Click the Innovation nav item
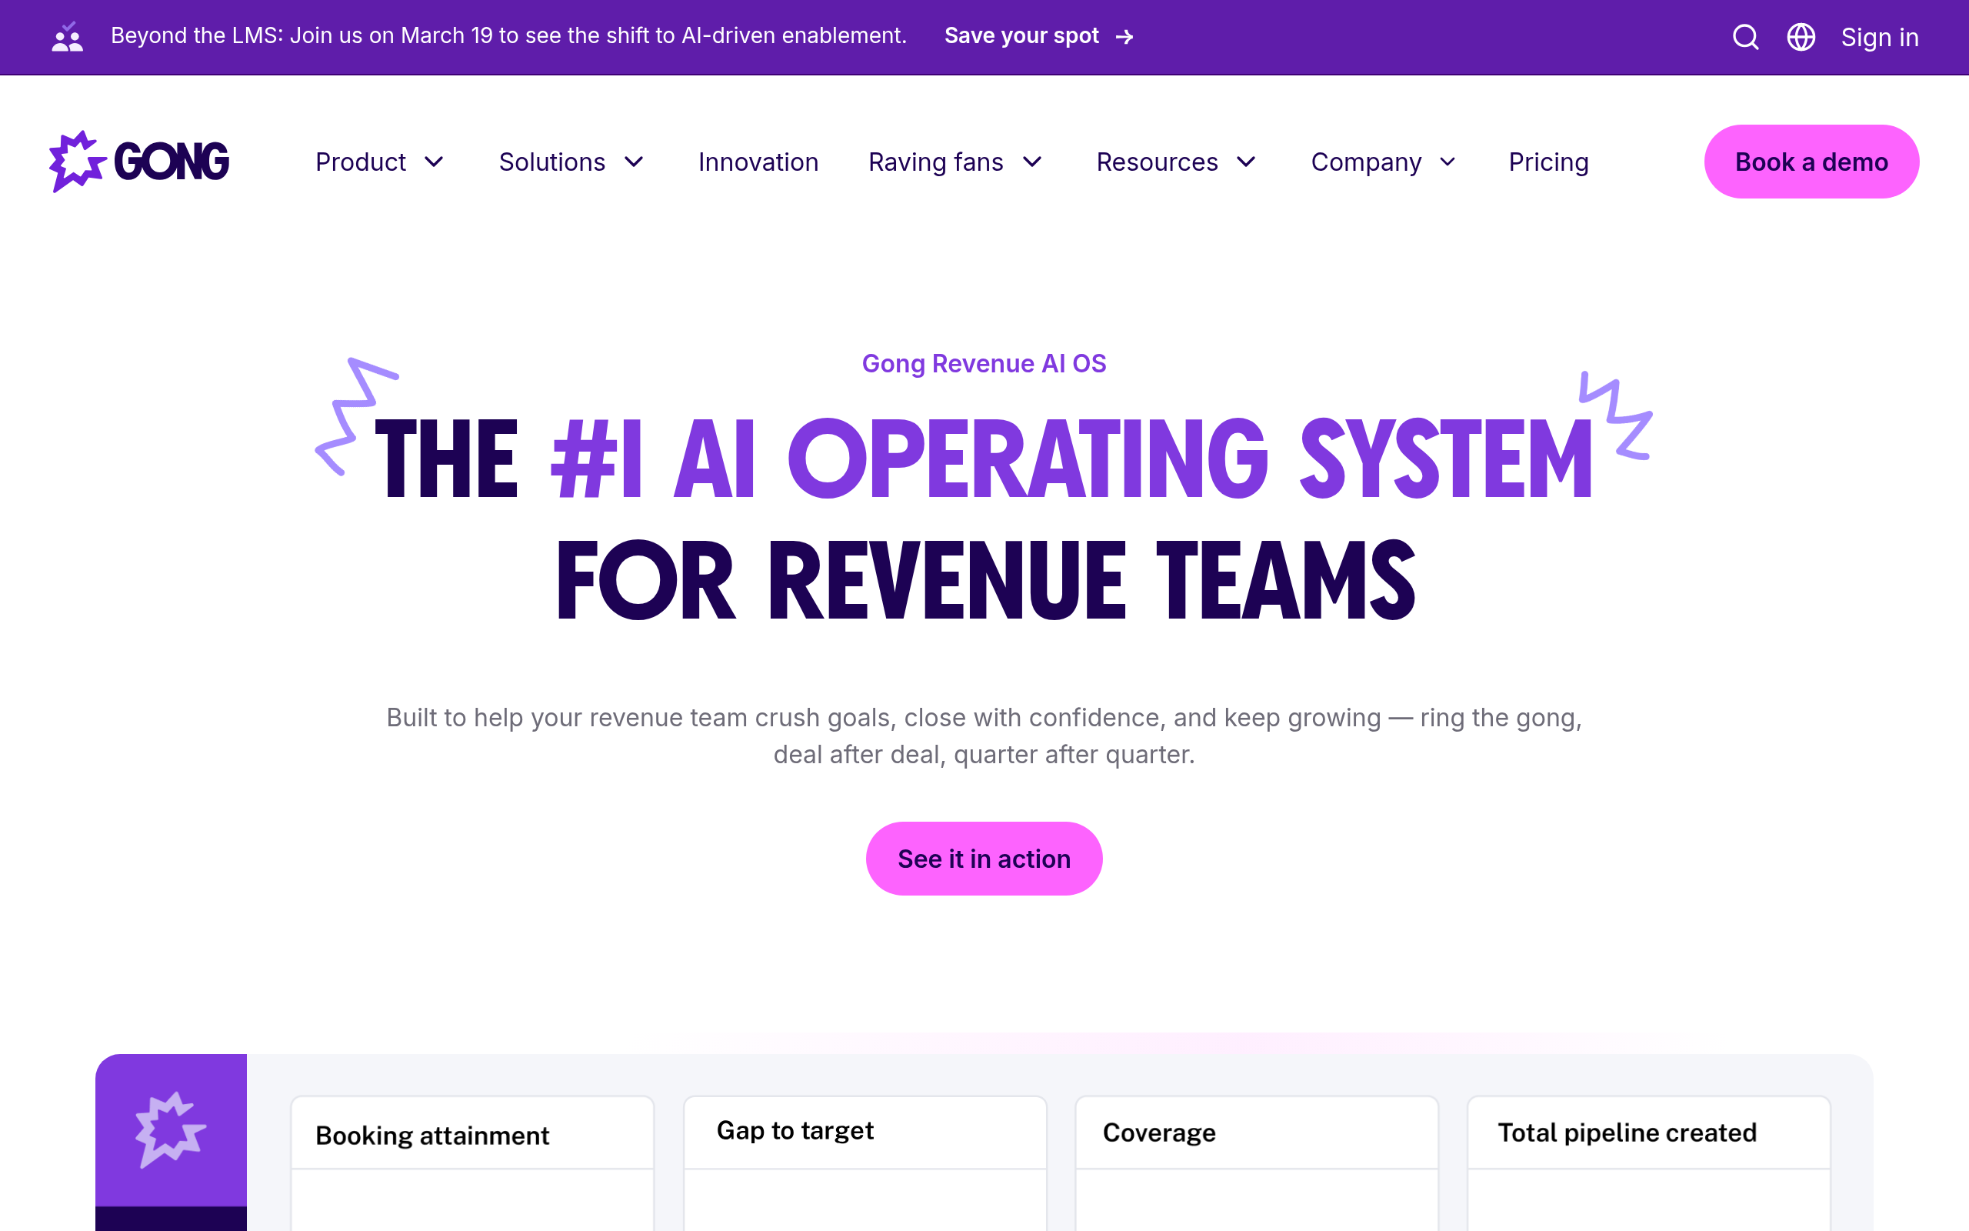The image size is (1969, 1231). coord(758,162)
